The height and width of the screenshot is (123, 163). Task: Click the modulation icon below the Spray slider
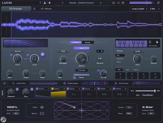(x=74, y=78)
